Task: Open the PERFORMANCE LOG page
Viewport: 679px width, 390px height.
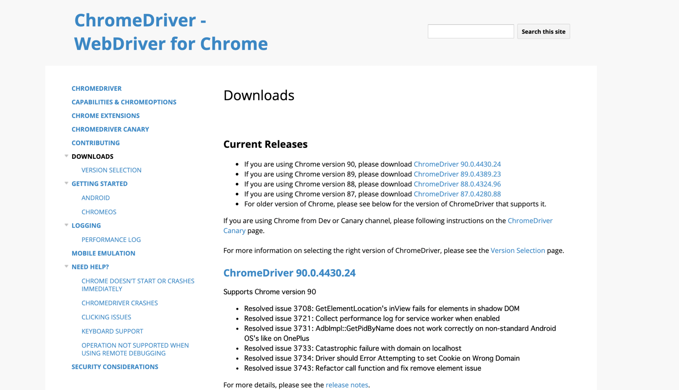Action: (x=111, y=239)
